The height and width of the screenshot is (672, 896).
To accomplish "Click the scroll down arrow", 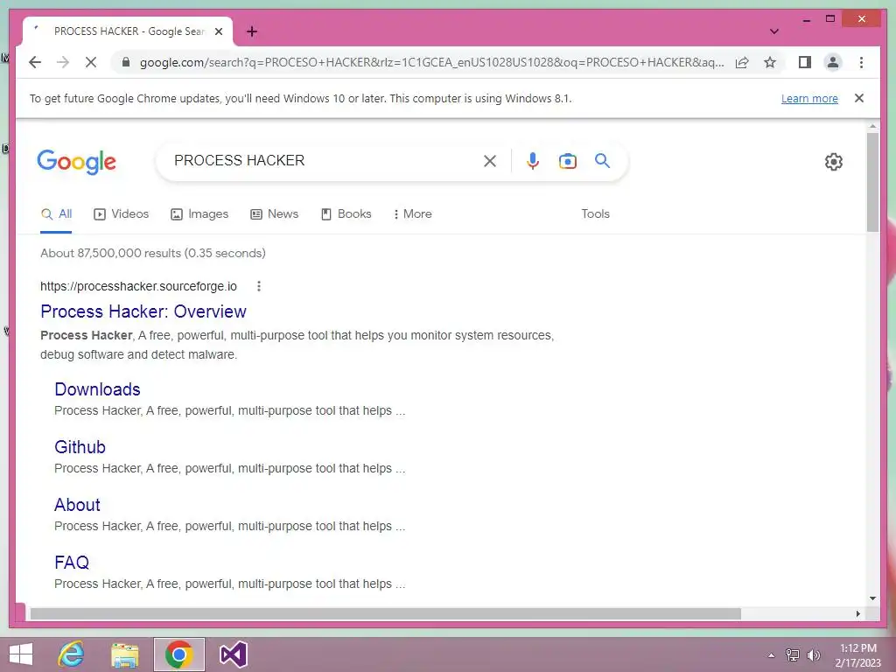I will click(x=872, y=598).
